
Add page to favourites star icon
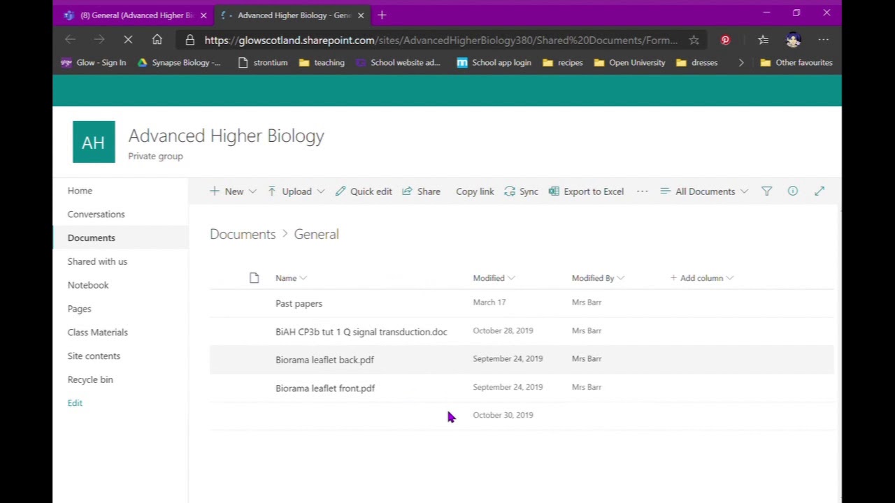pos(694,41)
